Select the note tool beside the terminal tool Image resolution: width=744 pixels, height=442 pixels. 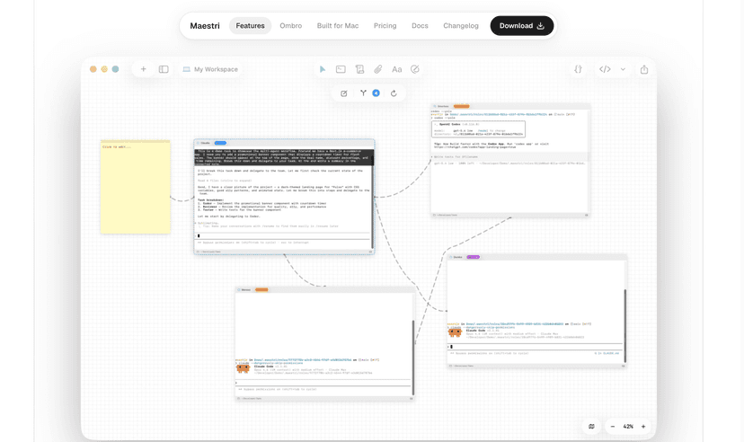point(359,69)
